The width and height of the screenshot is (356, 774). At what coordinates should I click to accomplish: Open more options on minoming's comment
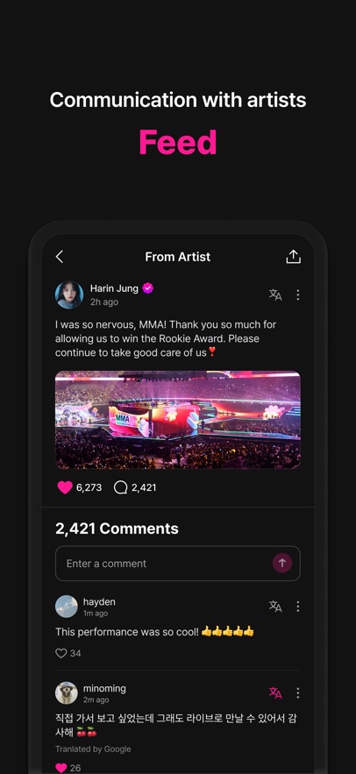click(x=298, y=693)
